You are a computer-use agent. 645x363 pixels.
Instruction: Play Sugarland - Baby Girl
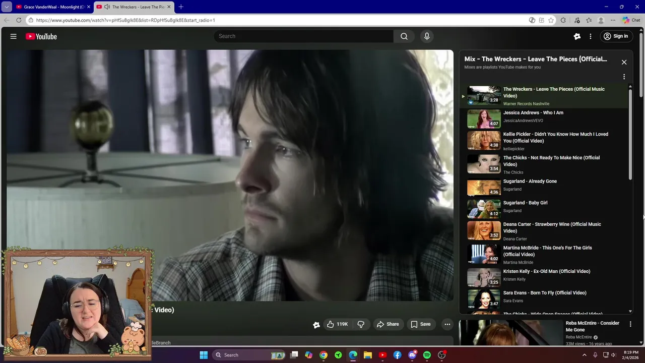tap(544, 208)
